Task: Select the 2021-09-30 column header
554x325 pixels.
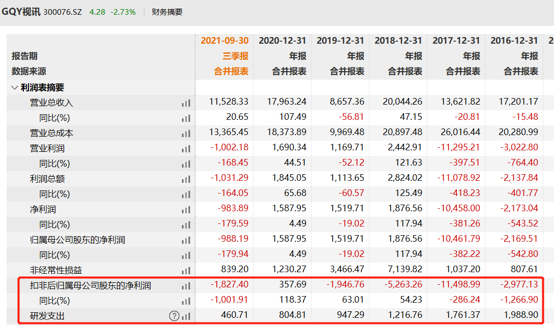Action: pos(225,41)
